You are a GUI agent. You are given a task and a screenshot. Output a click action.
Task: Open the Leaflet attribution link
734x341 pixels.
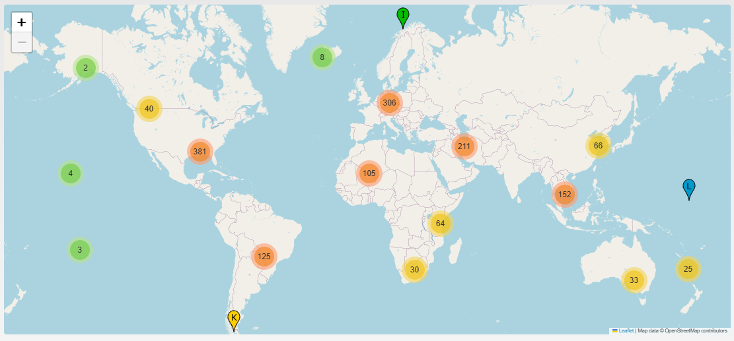click(626, 330)
